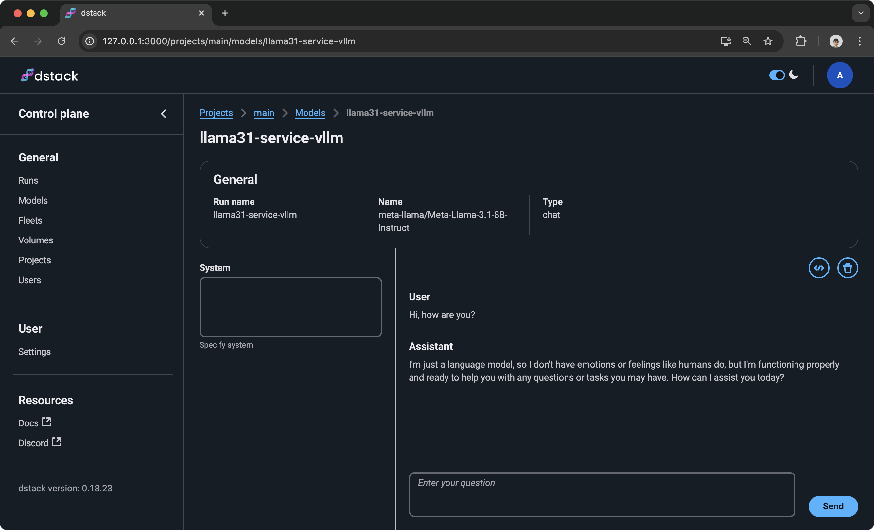
Task: Open Runs in the sidebar
Action: tap(28, 180)
